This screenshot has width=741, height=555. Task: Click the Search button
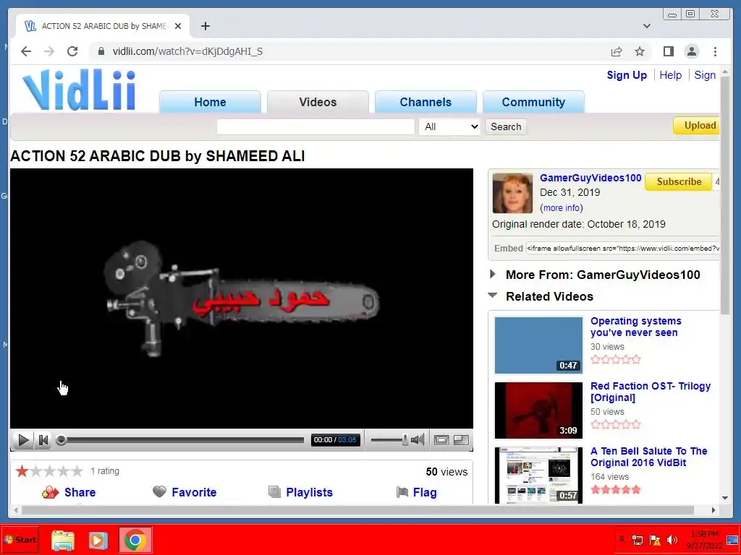coord(506,126)
